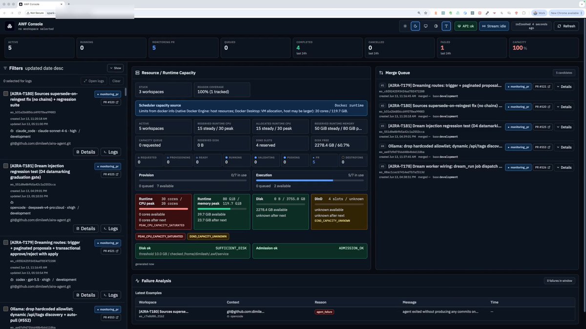The image size is (586, 329).
Task: Click the AWF Console logo icon
Action: (10, 26)
